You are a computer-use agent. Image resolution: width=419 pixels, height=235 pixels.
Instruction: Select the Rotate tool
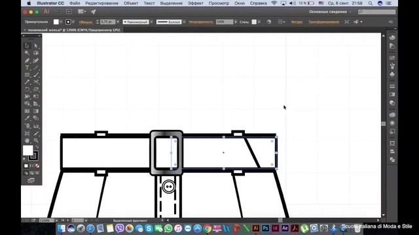(x=27, y=89)
